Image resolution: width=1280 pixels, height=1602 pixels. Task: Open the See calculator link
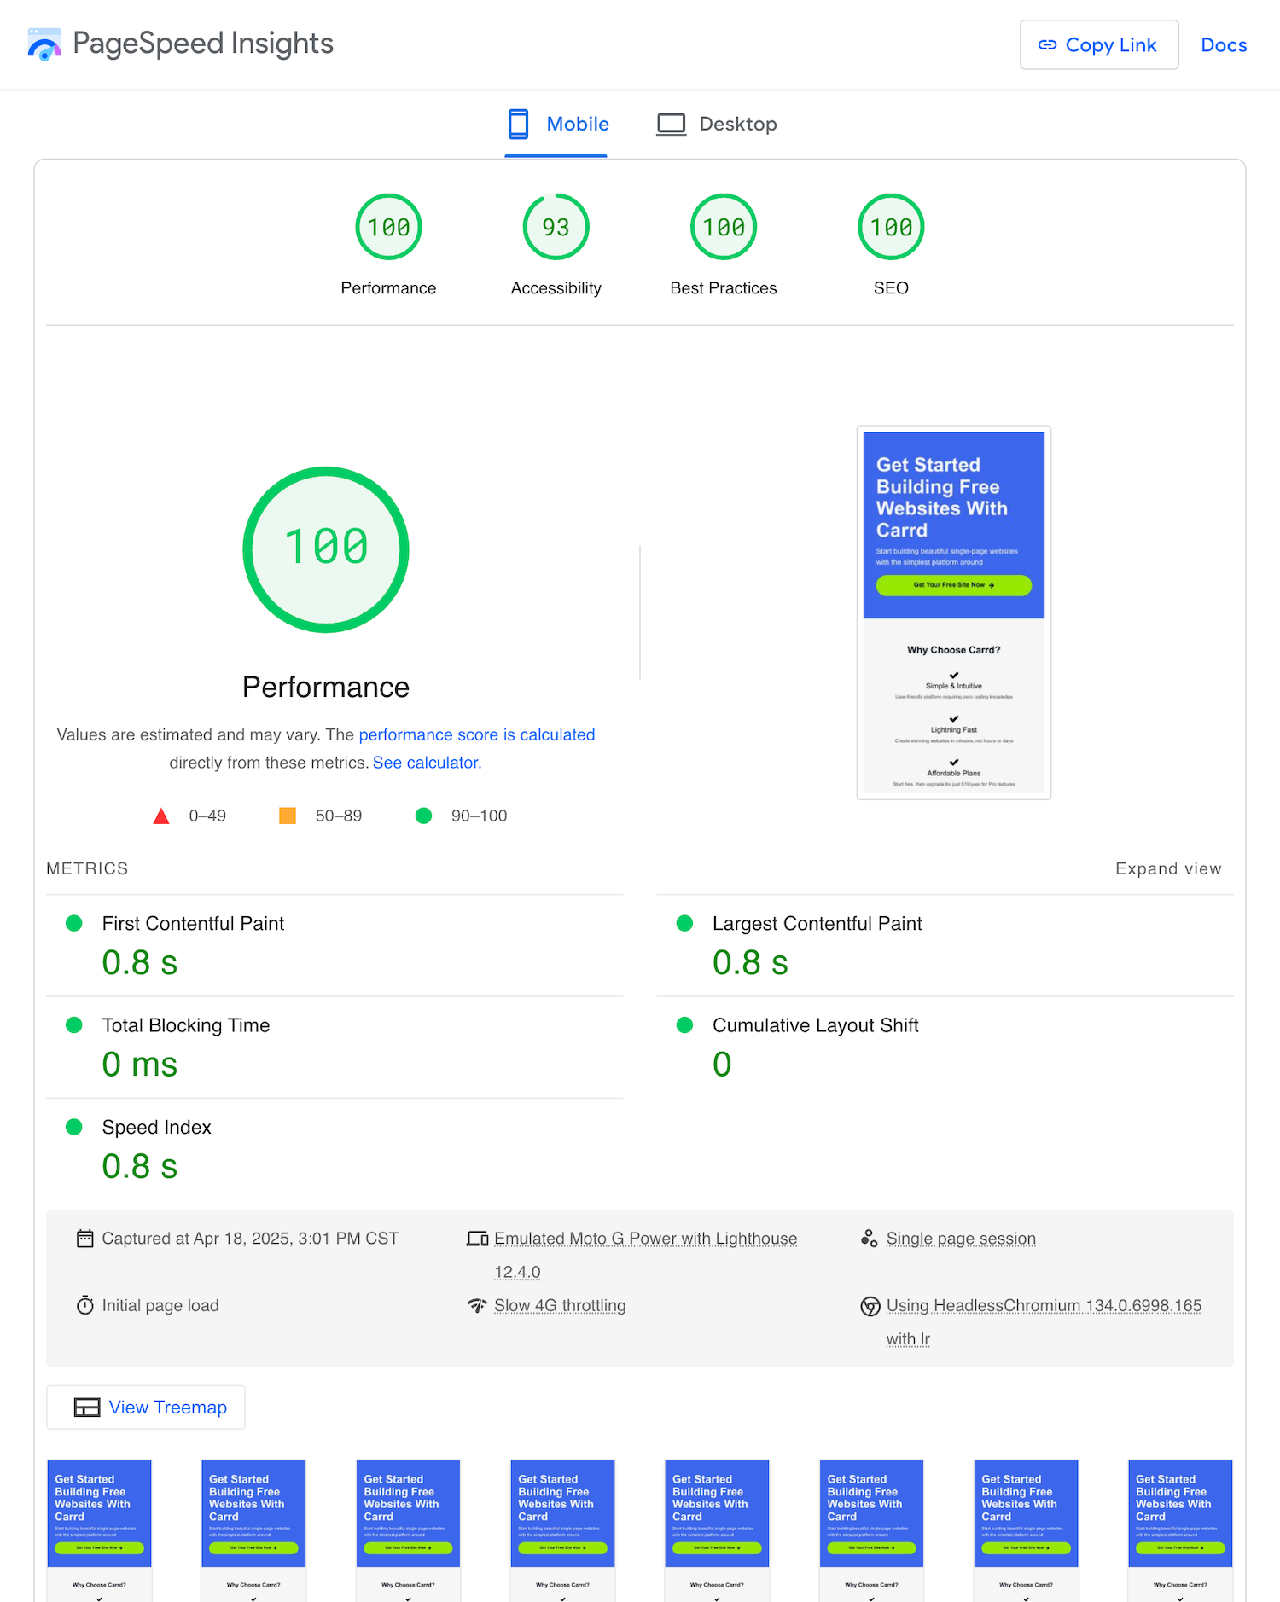click(427, 763)
